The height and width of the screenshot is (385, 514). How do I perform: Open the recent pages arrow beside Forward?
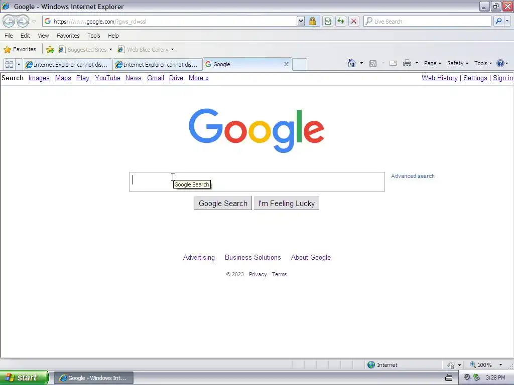(x=34, y=22)
